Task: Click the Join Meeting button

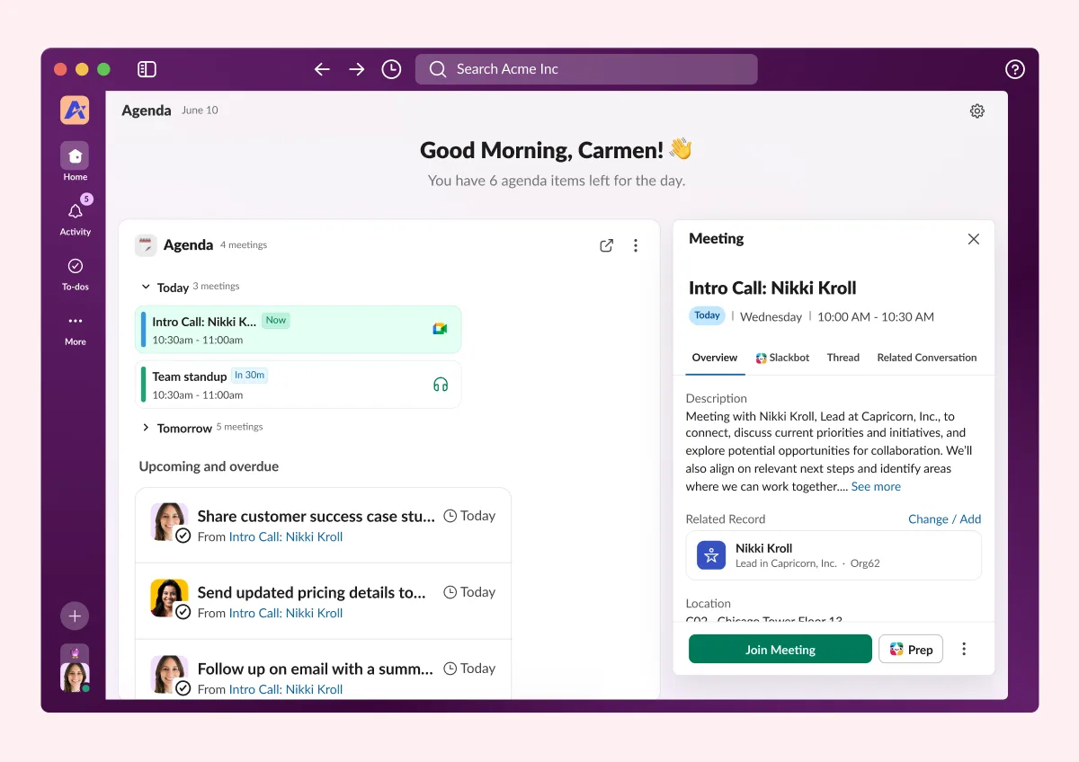Action: 780,649
